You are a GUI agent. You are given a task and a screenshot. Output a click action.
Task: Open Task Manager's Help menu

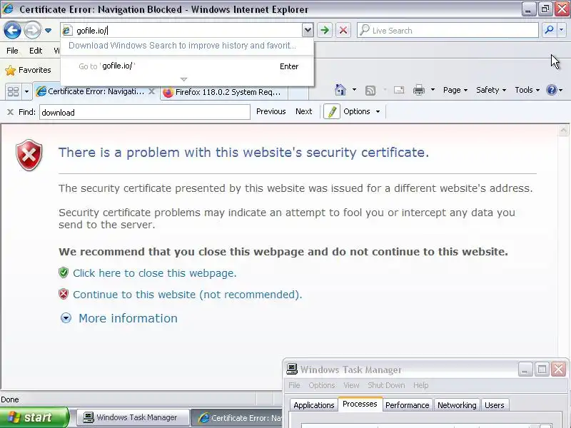420,385
